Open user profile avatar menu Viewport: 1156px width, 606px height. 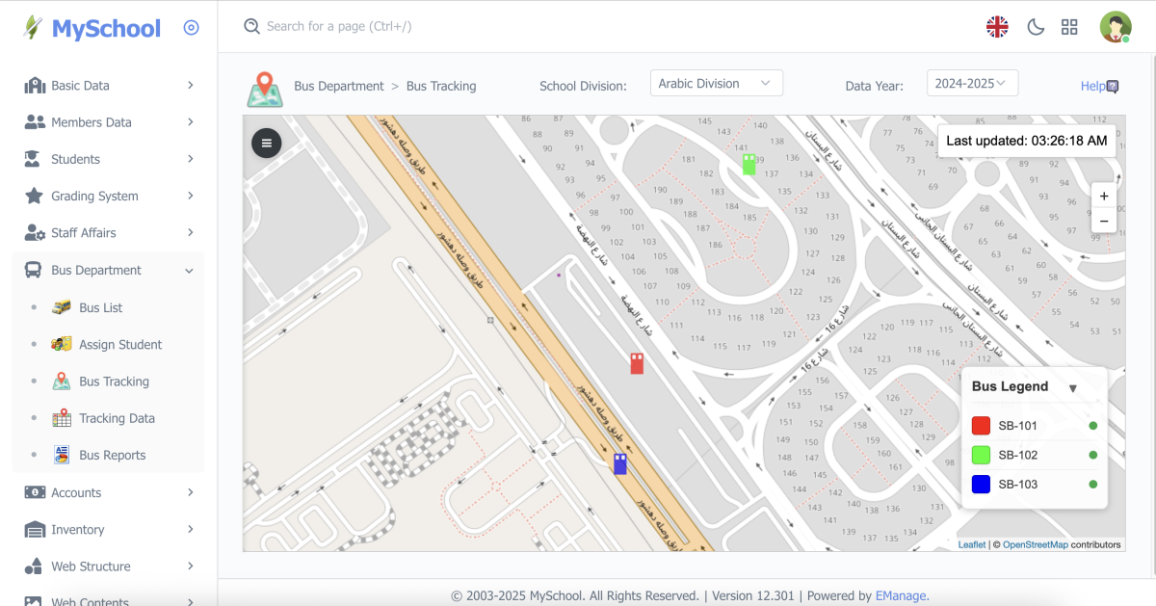[1116, 27]
